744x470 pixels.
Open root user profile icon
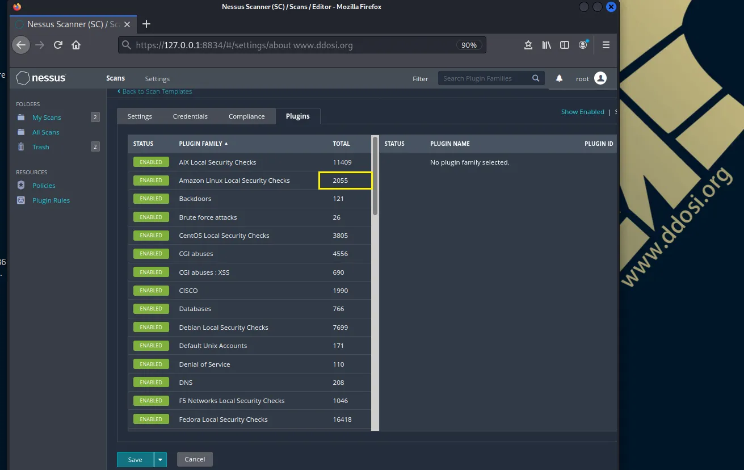[x=600, y=78]
